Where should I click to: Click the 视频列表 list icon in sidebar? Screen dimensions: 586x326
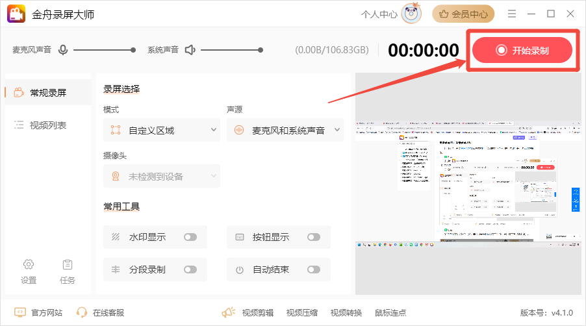pyautogui.click(x=19, y=125)
